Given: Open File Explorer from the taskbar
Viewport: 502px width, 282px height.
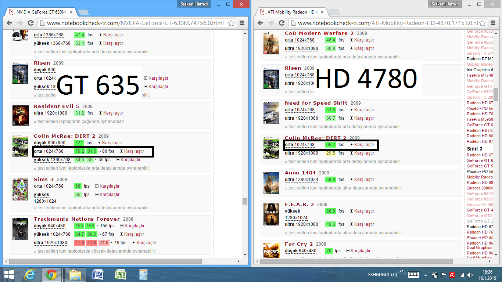Looking at the screenshot, I should pos(75,275).
